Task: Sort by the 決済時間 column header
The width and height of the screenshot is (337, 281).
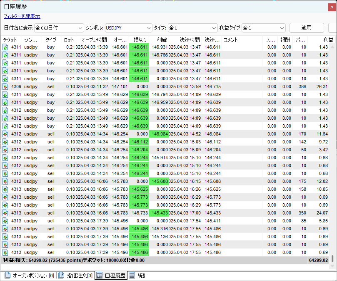Action: point(185,39)
